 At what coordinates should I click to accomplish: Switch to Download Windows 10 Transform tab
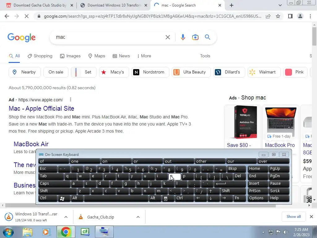point(114,5)
